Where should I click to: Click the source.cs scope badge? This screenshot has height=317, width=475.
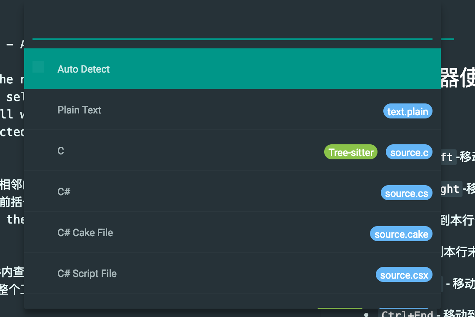[x=406, y=194]
